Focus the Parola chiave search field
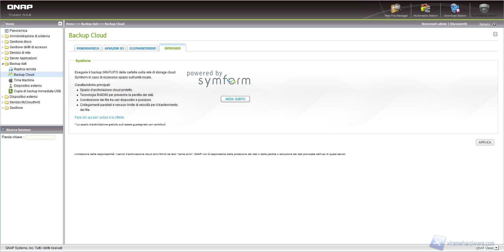Screen dimensions: 504x252 (x=40, y=137)
